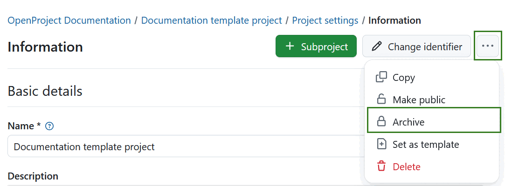Toggle the three-dots more actions menu
This screenshot has height=186, width=505.
click(488, 46)
